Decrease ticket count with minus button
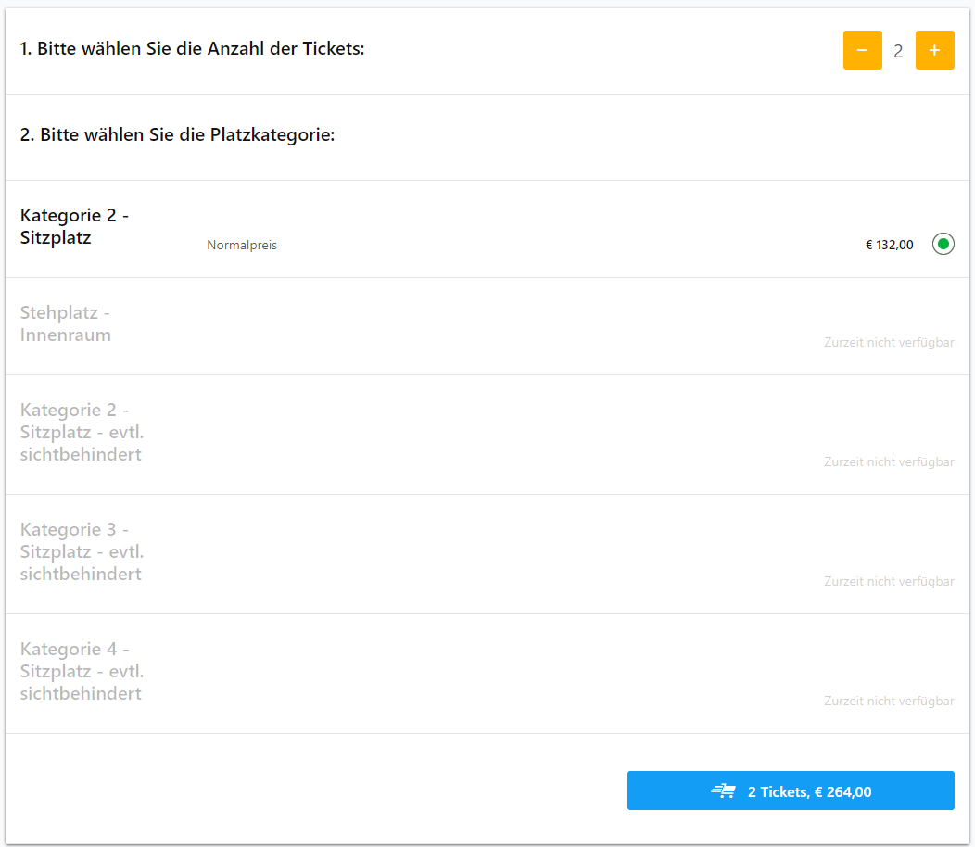975x847 pixels. (x=862, y=50)
